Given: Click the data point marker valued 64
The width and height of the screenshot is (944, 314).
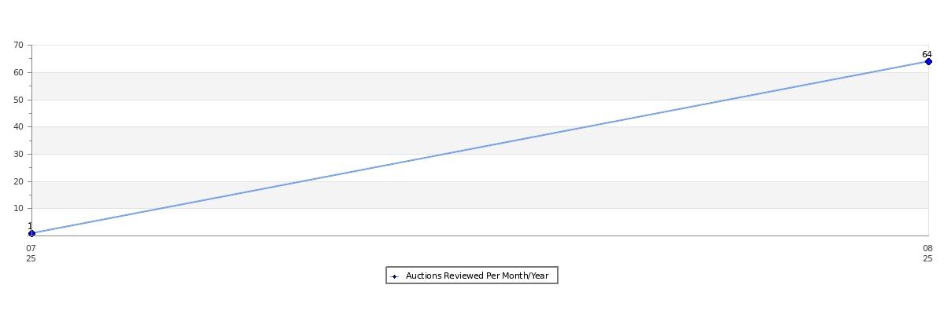Looking at the screenshot, I should tap(928, 61).
